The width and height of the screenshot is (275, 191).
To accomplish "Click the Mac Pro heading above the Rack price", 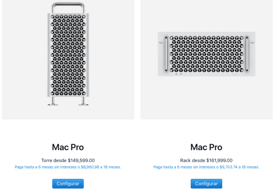I will pyautogui.click(x=207, y=147).
